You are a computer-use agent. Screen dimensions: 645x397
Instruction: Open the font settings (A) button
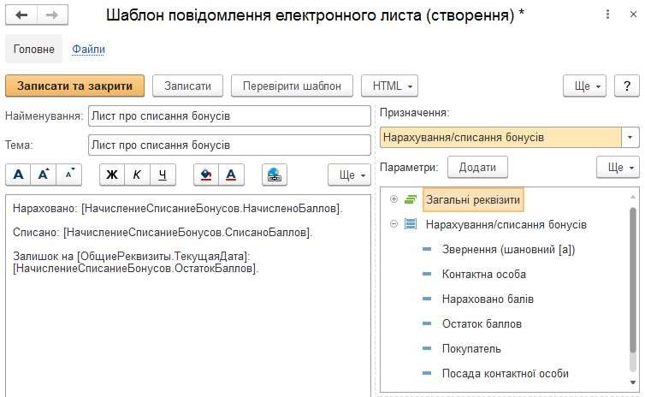click(x=19, y=175)
